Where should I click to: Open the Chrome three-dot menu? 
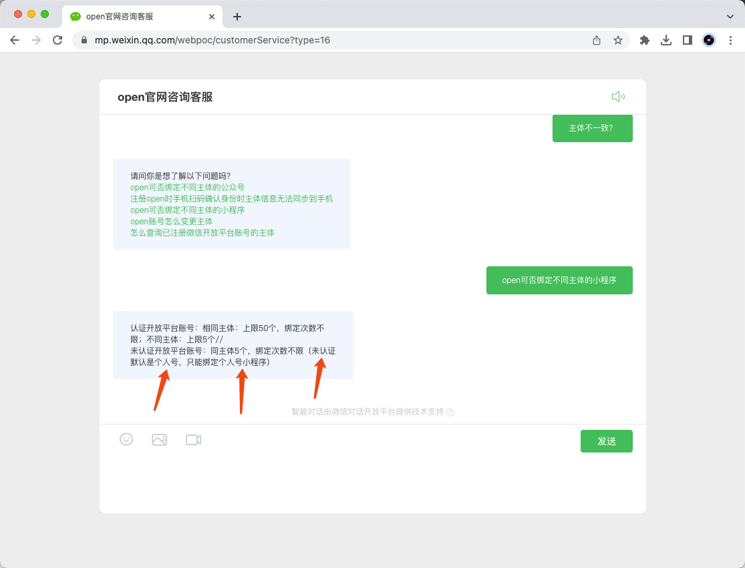[x=731, y=40]
